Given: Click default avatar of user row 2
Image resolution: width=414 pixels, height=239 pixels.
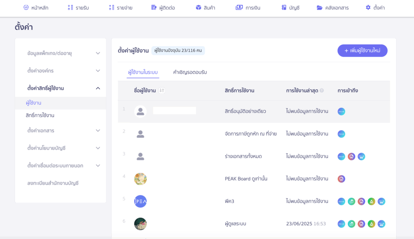Looking at the screenshot, I should 140,134.
